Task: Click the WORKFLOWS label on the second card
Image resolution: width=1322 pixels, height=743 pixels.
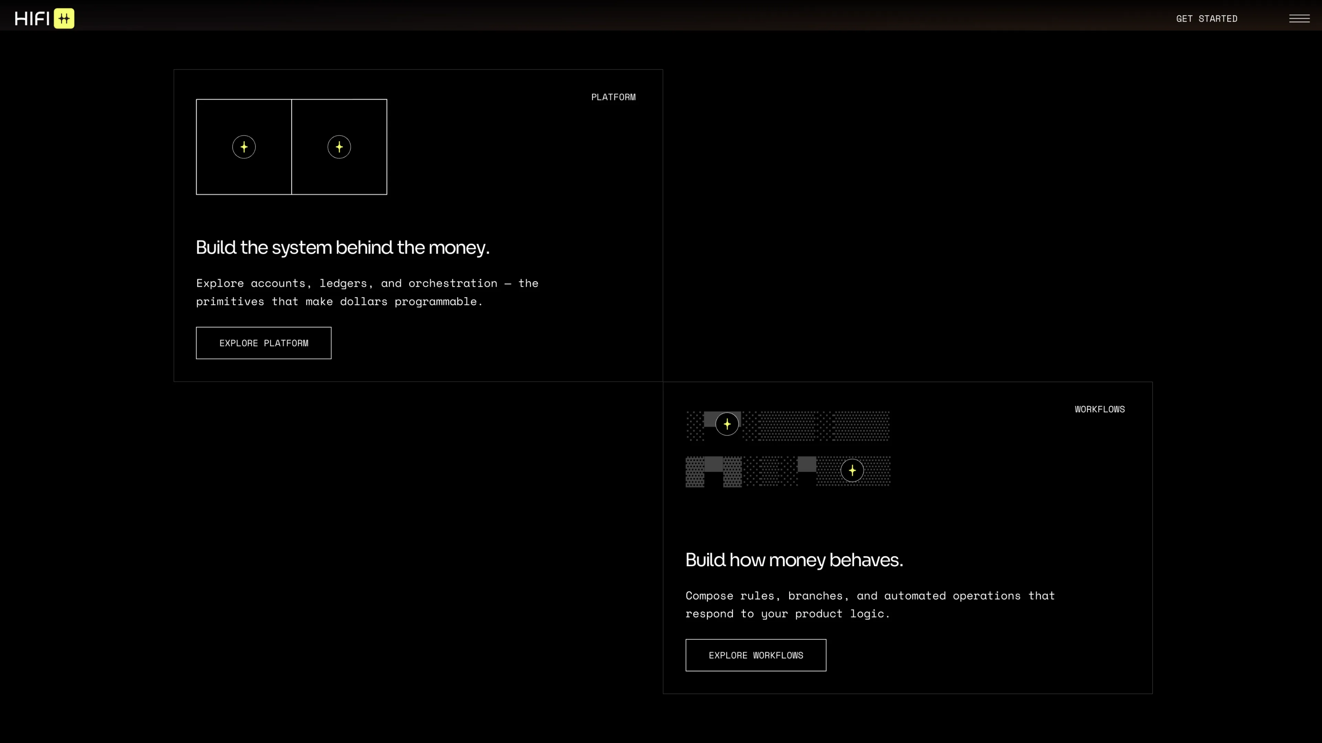Action: coord(1099,409)
